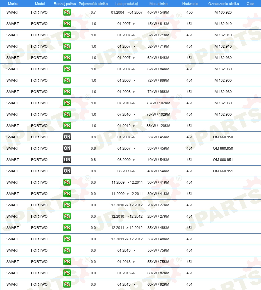The image size is (261, 290).
Task: Click the petrol icon in the upper 55kW / 75KM row
Action: (x=67, y=250)
